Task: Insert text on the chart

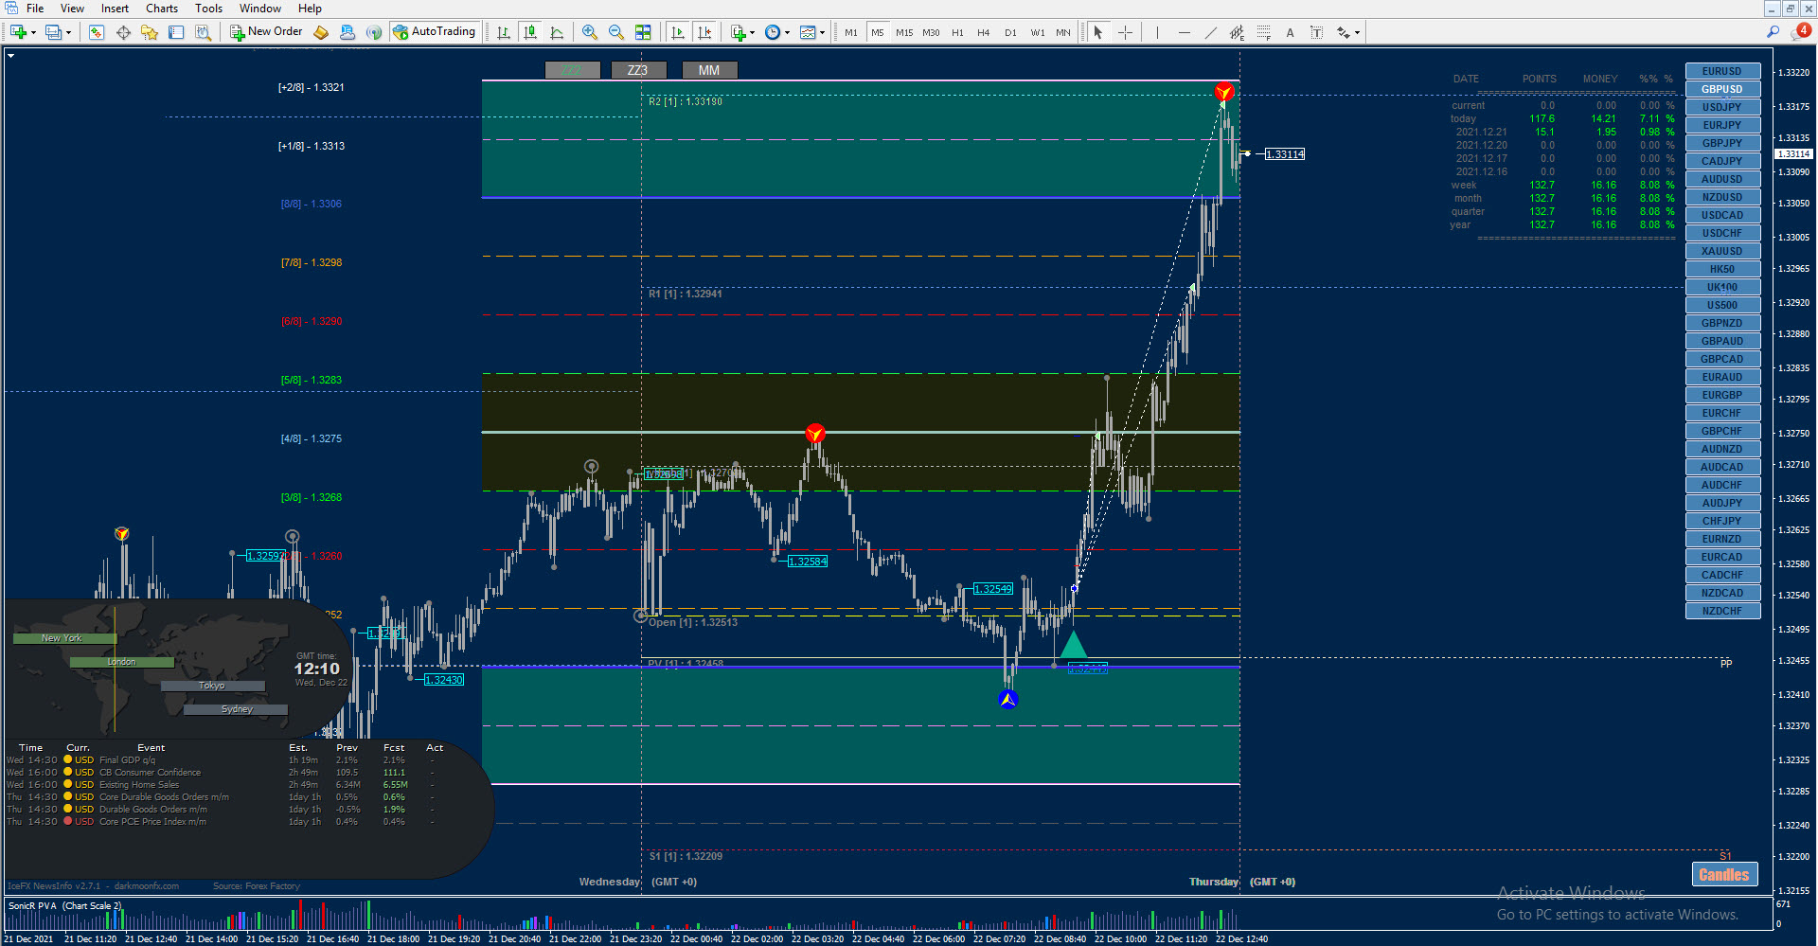Action: [1290, 32]
